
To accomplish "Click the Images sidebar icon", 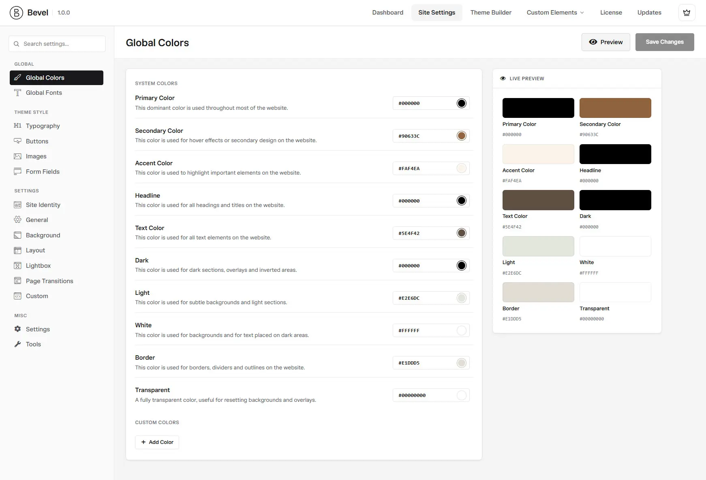I will (x=17, y=156).
